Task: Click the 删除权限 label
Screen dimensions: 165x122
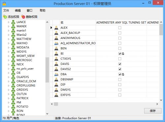Action: (x=32, y=17)
